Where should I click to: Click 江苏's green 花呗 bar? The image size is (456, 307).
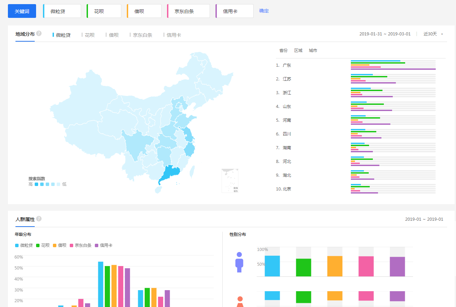pos(369,77)
